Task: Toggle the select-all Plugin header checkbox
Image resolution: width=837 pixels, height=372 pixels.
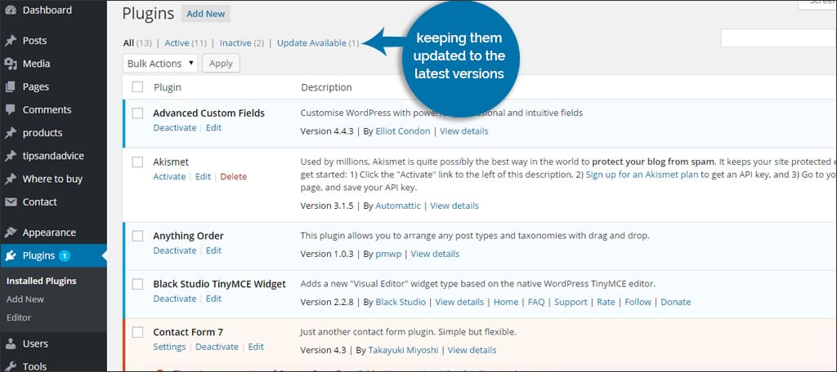Action: (x=137, y=86)
